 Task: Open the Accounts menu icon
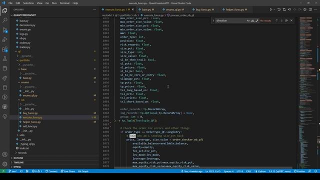4,154
